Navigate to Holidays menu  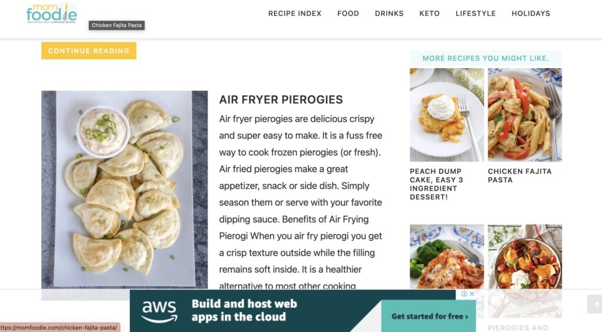[531, 14]
